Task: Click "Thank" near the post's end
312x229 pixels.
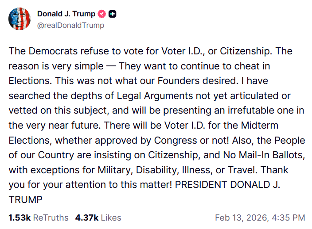Action: (x=274, y=170)
